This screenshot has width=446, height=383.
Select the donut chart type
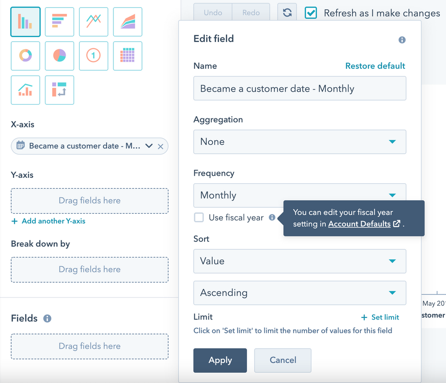[25, 56]
